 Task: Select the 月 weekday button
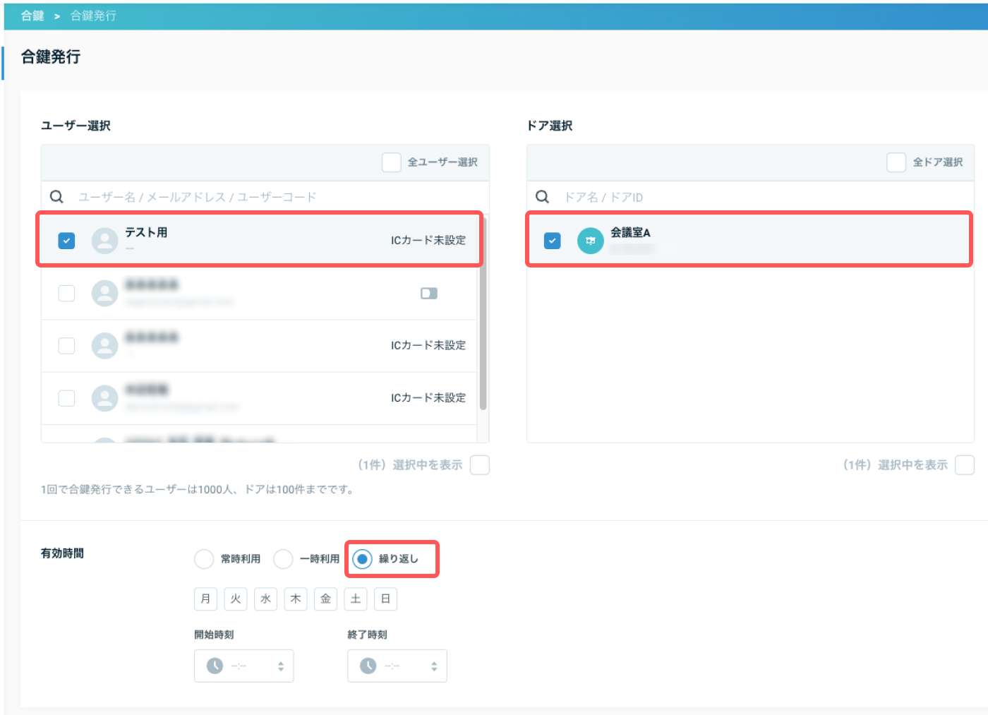(x=205, y=599)
